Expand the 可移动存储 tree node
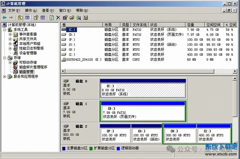This screenshot has height=159, width=240. click(x=10, y=62)
